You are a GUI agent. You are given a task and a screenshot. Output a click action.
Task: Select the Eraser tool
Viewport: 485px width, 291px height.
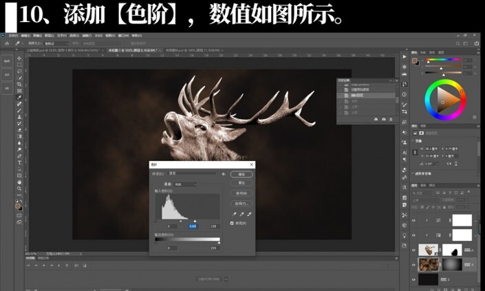point(19,130)
